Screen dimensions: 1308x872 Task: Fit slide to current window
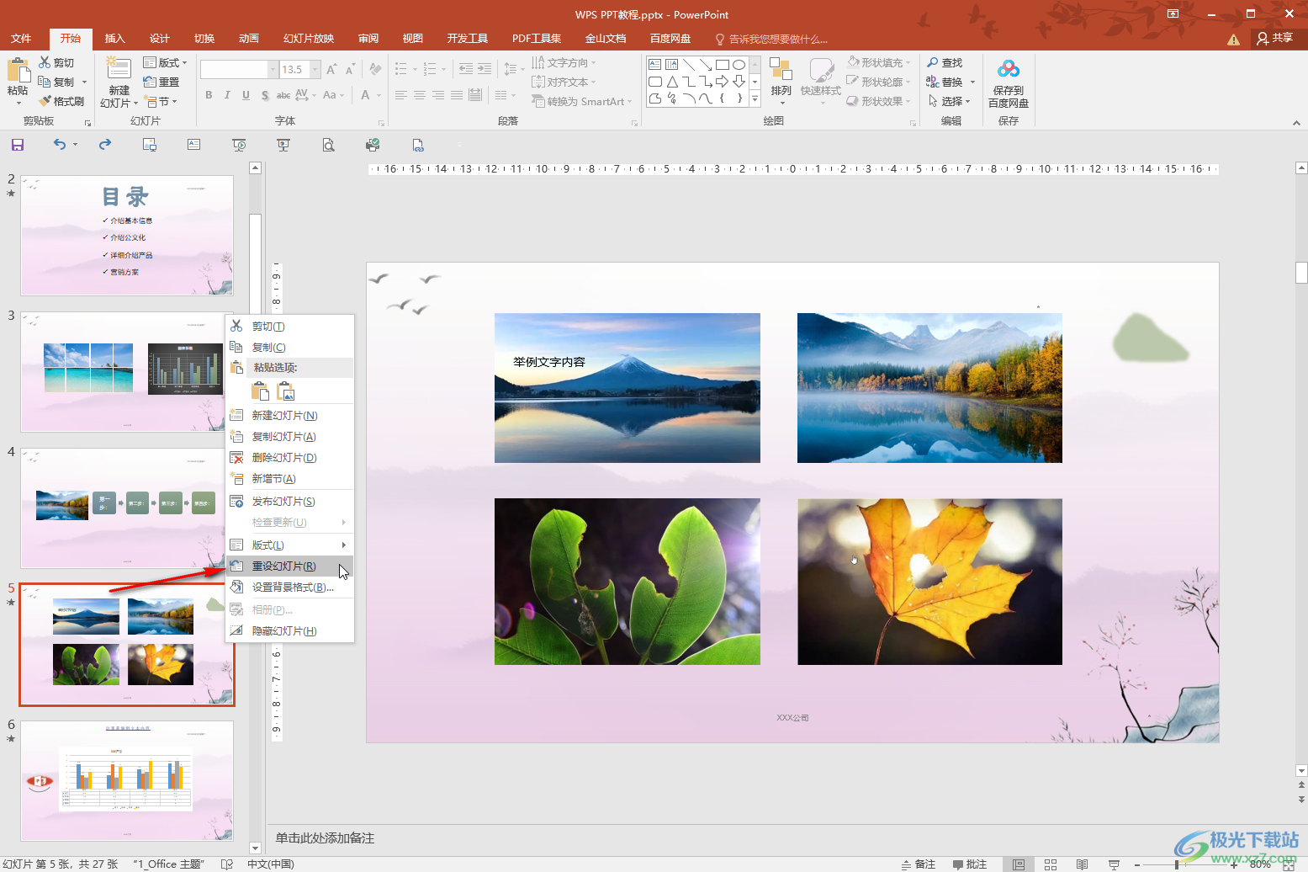(x=1289, y=864)
